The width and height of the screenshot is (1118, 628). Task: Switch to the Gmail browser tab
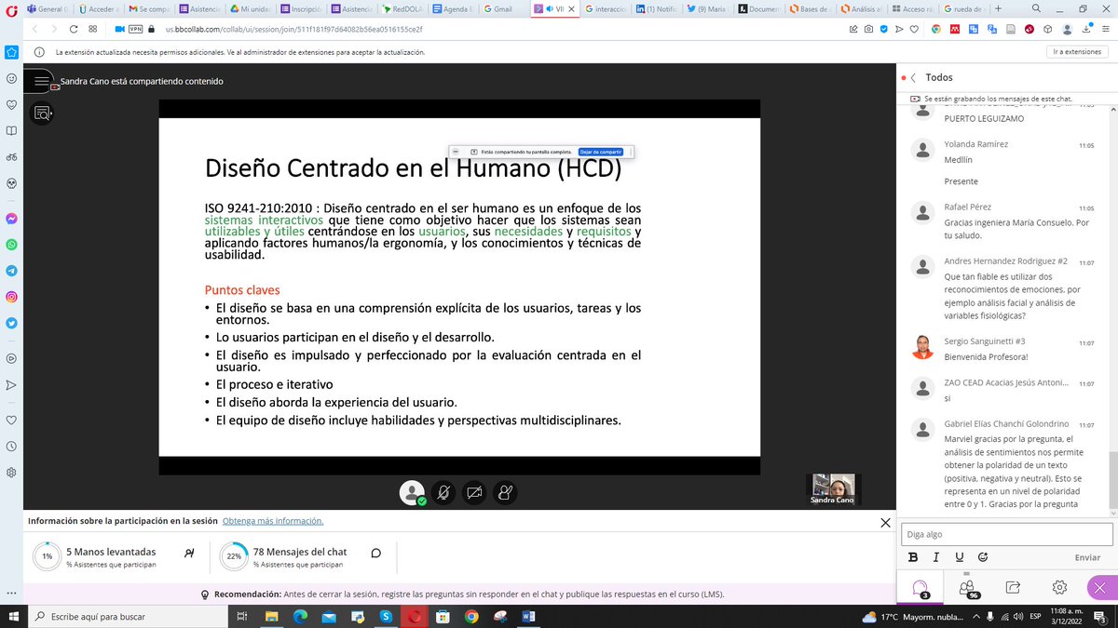[504, 8]
